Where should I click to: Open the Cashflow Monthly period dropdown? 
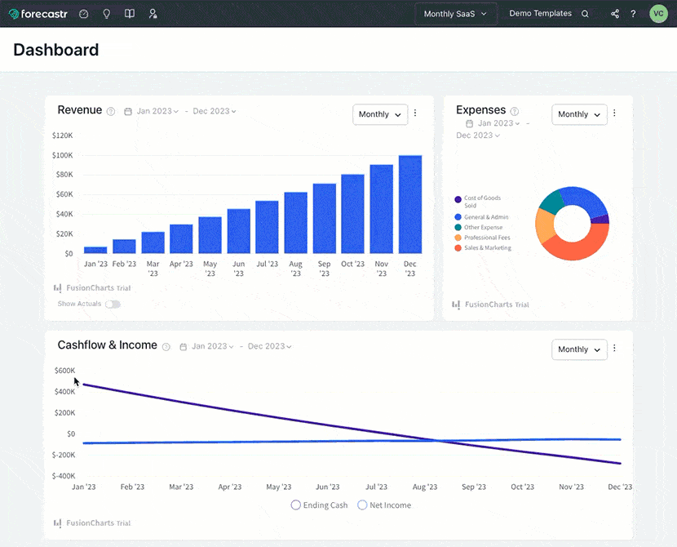click(x=579, y=349)
